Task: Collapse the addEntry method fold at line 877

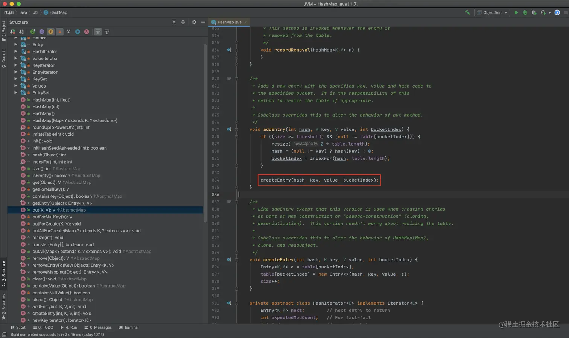Action: pos(236,129)
